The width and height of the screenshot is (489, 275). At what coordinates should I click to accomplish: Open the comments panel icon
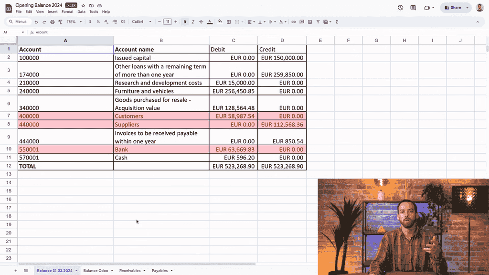413,8
